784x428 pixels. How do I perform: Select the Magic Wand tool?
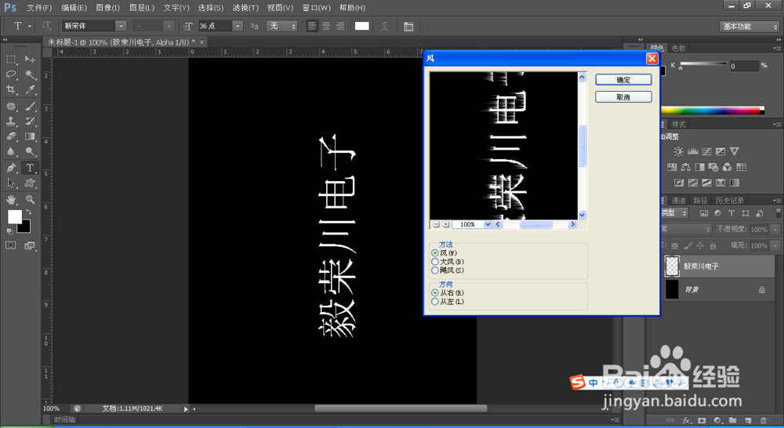(x=30, y=74)
